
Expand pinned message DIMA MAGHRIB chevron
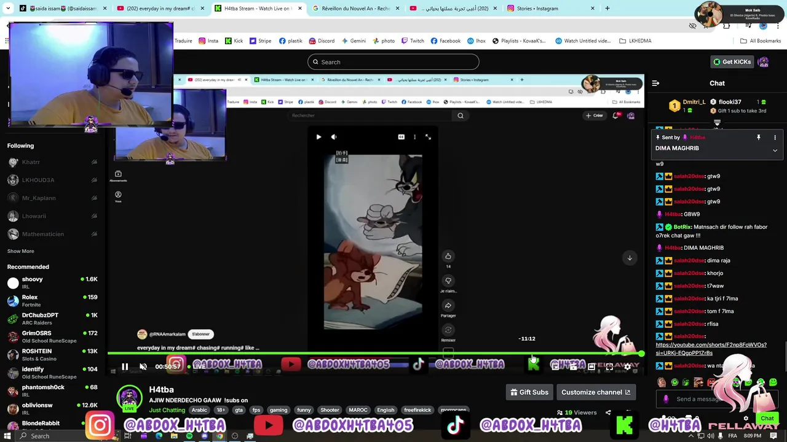pos(775,150)
